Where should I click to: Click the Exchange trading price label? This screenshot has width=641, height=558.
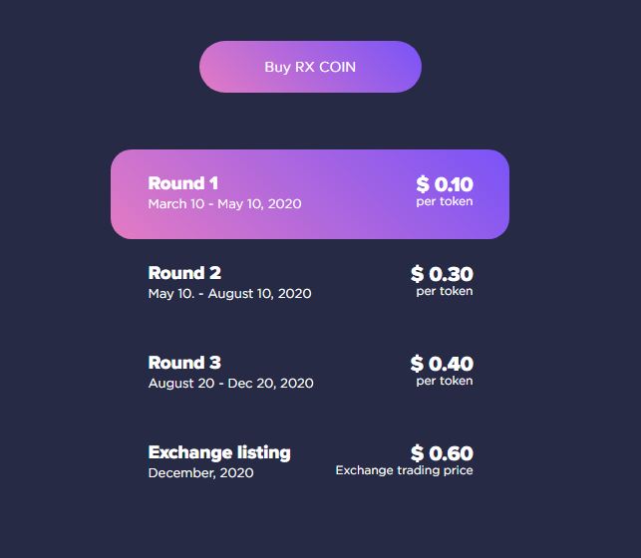click(404, 470)
